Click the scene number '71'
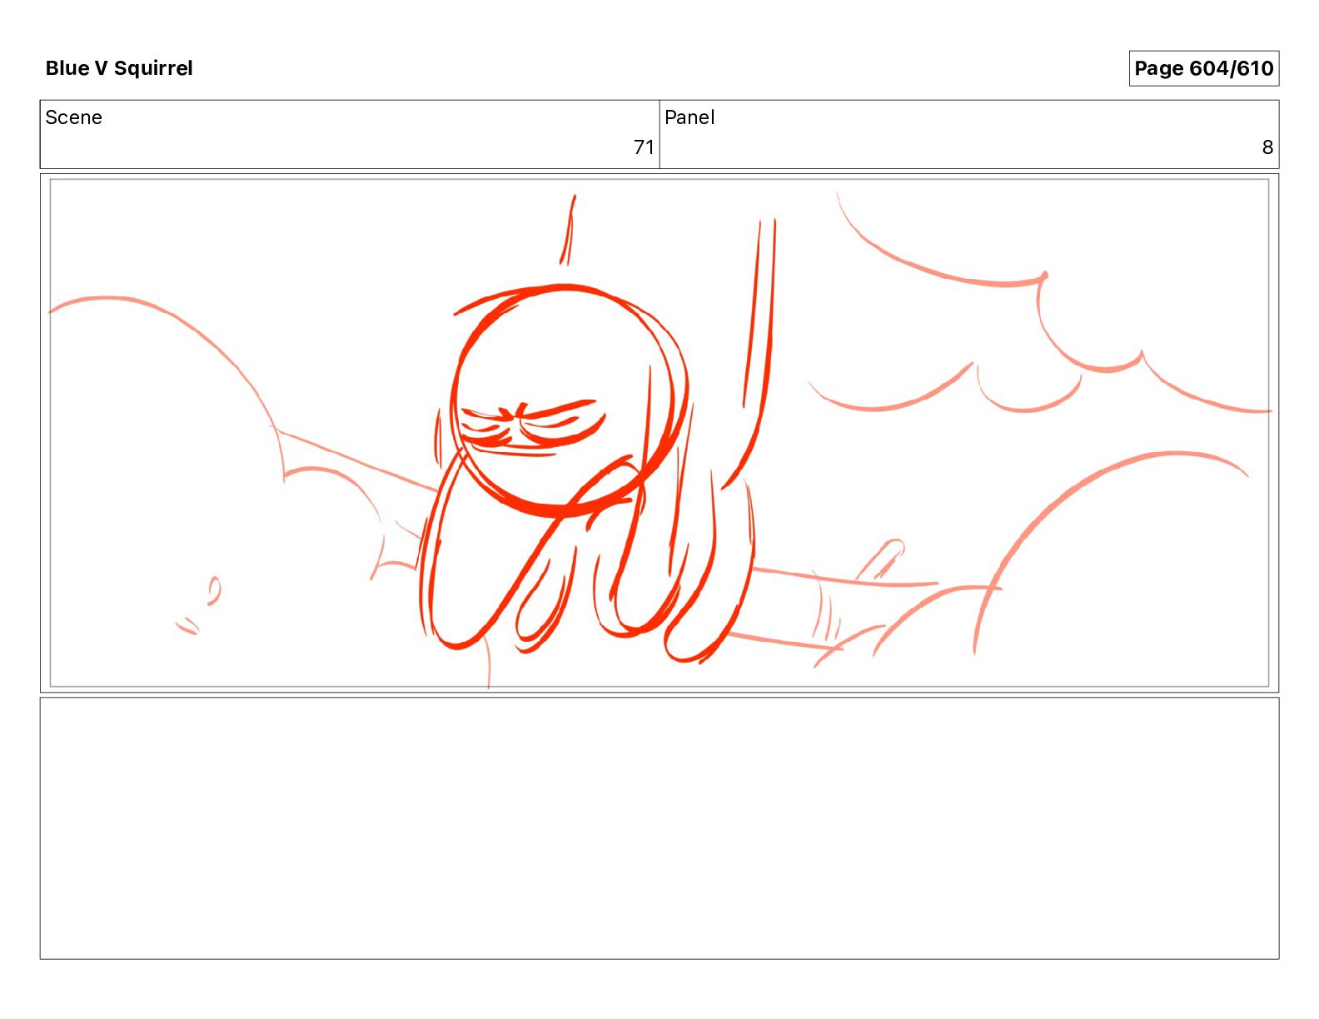 coord(644,147)
